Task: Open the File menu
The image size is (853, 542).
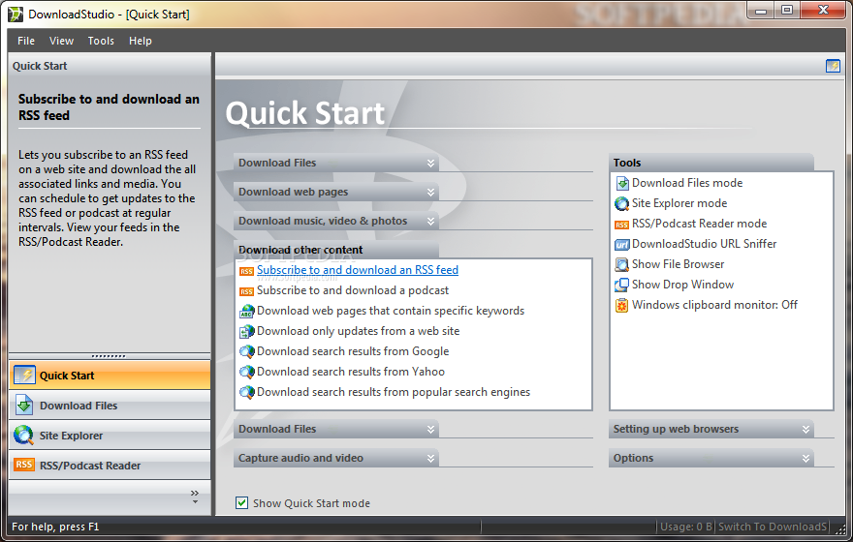Action: [x=25, y=41]
